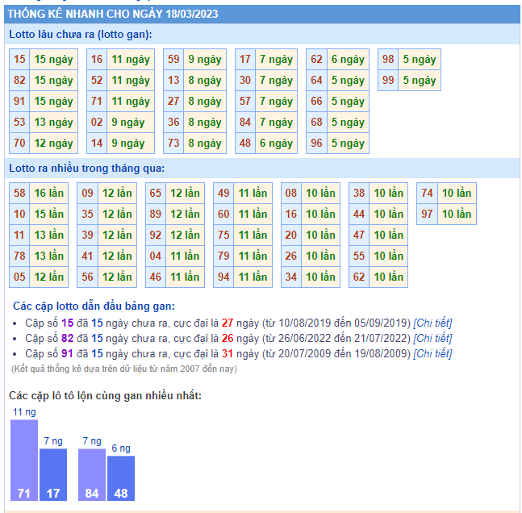Click the chart bar labeled 17
Image resolution: width=522 pixels, height=513 pixels.
pos(52,475)
